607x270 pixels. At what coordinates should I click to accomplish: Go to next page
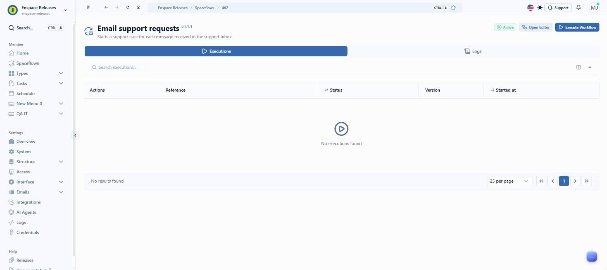pyautogui.click(x=575, y=181)
